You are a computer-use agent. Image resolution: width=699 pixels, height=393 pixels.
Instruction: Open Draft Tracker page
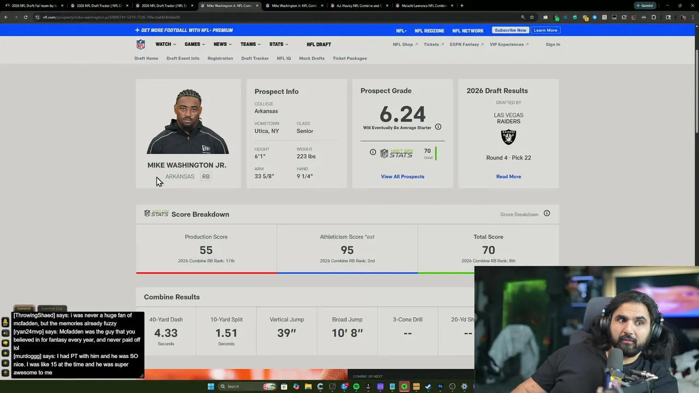pos(255,58)
